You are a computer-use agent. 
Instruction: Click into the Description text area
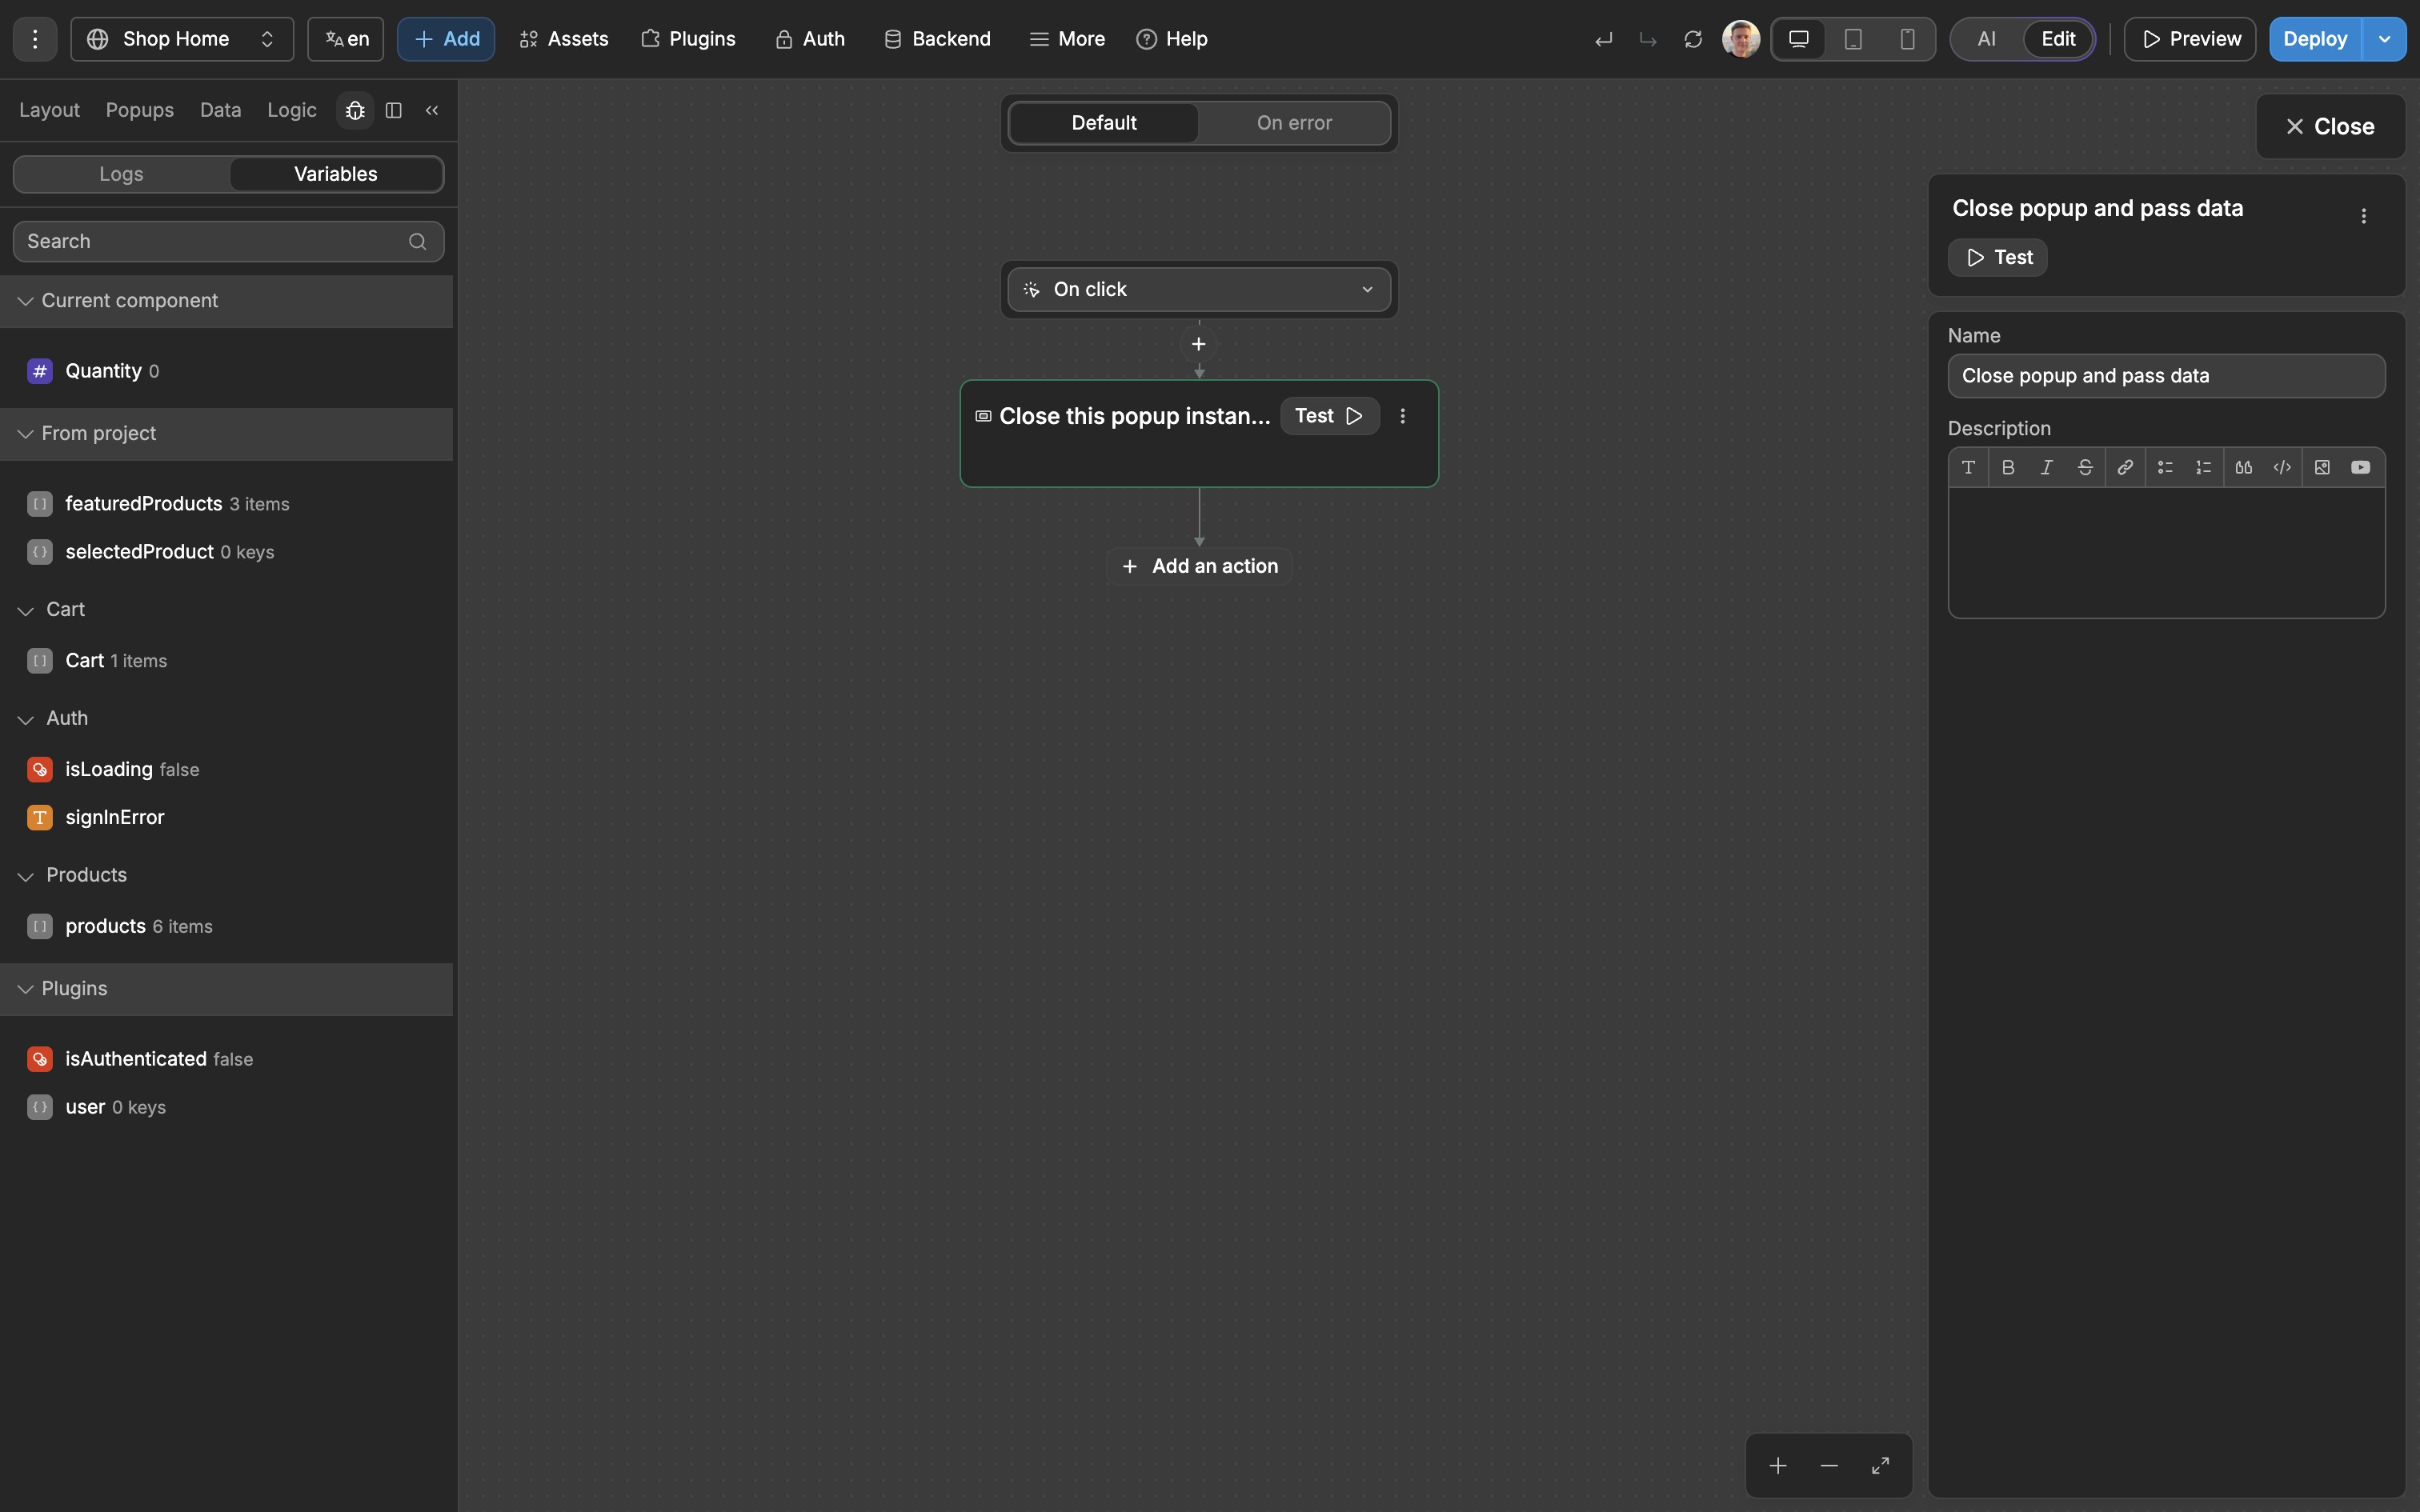pos(2166,552)
